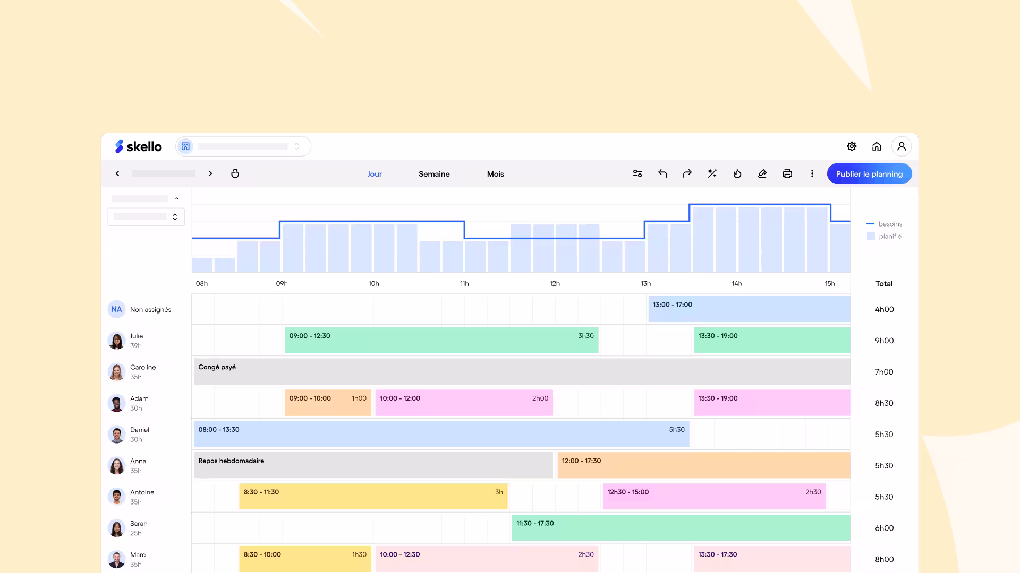Go to the next day arrow
Screen dimensions: 1020x573
click(x=210, y=173)
